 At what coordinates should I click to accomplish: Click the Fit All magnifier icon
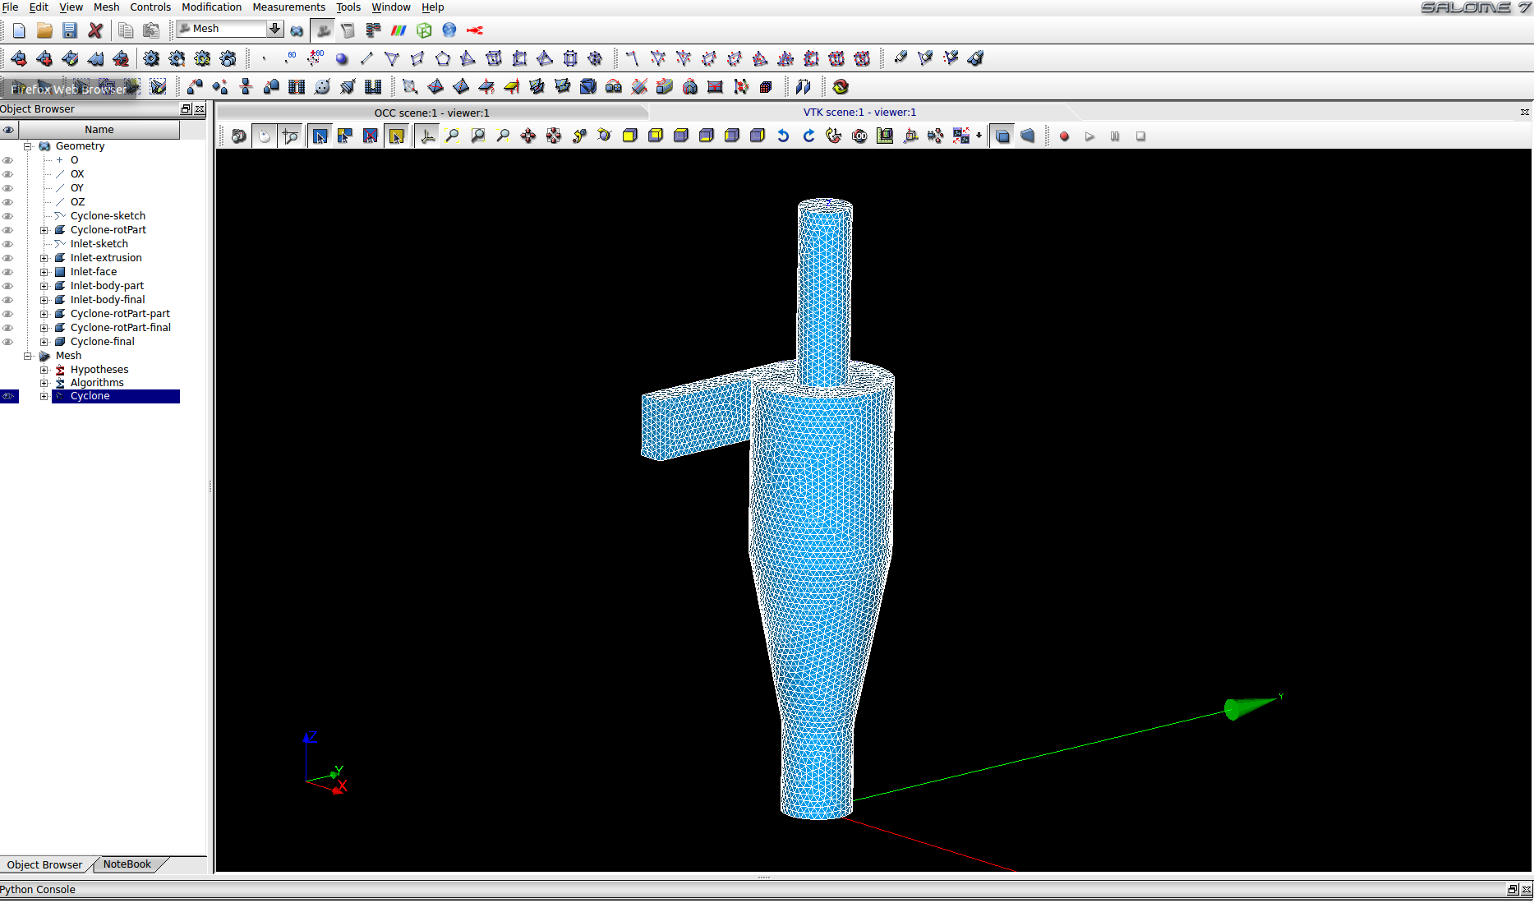click(x=452, y=136)
